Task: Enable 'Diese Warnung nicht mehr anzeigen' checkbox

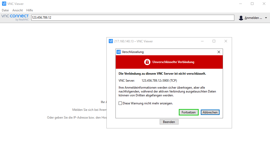Action: click(120, 103)
